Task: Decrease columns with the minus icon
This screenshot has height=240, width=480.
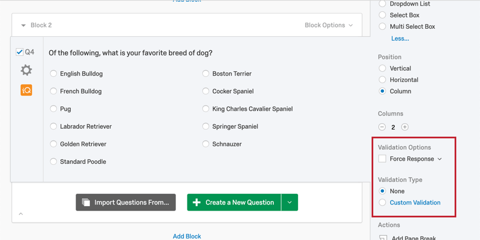Action: (x=382, y=127)
